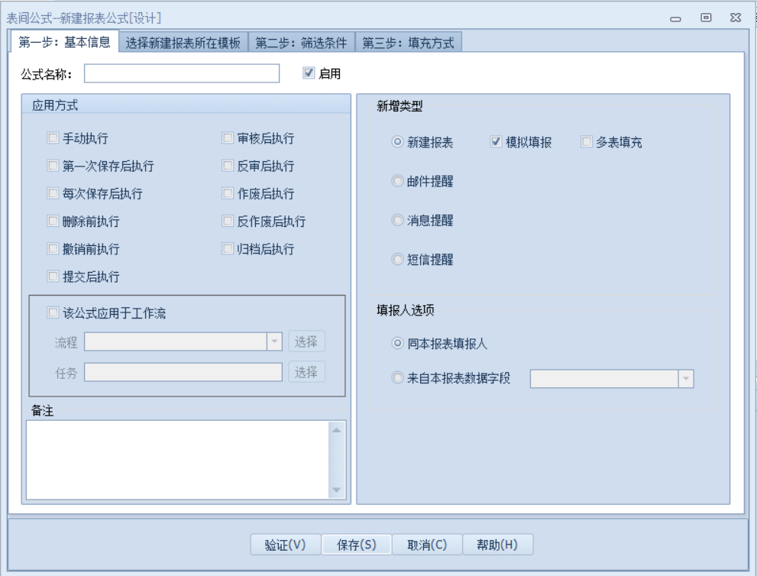The image size is (757, 576).
Task: Check the 手动执行 checkbox
Action: (53, 138)
